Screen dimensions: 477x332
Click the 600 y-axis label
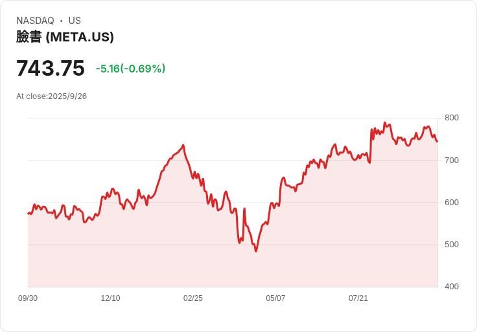click(x=451, y=203)
